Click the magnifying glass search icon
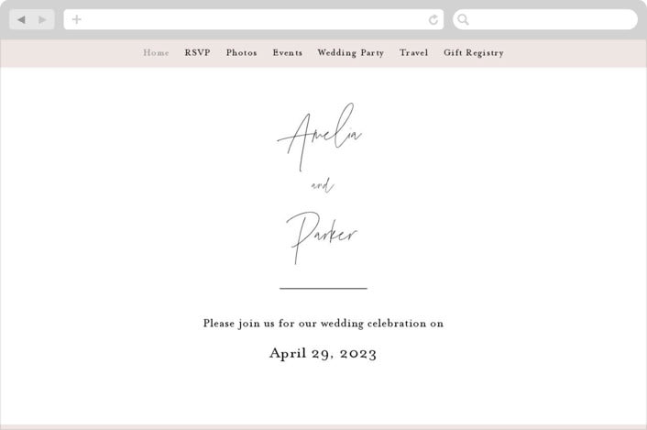The image size is (647, 430). (x=463, y=19)
